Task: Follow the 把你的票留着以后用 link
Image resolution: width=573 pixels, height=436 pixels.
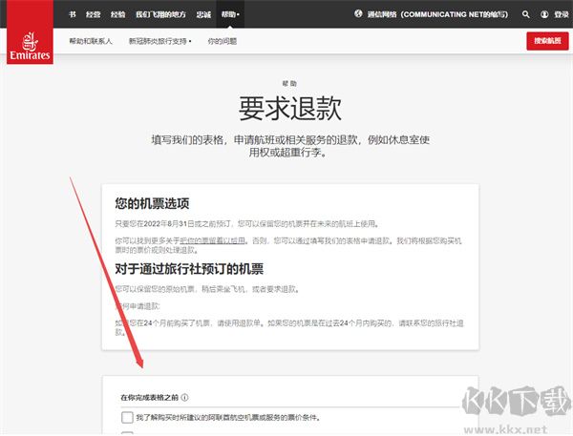Action: pos(212,240)
